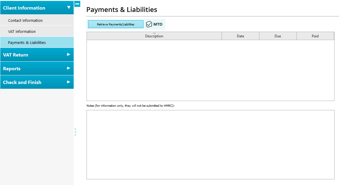Click the Paid column header

coord(315,36)
